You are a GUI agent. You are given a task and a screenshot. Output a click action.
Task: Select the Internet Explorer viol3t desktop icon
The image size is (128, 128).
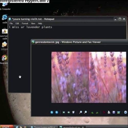(x=4, y=19)
